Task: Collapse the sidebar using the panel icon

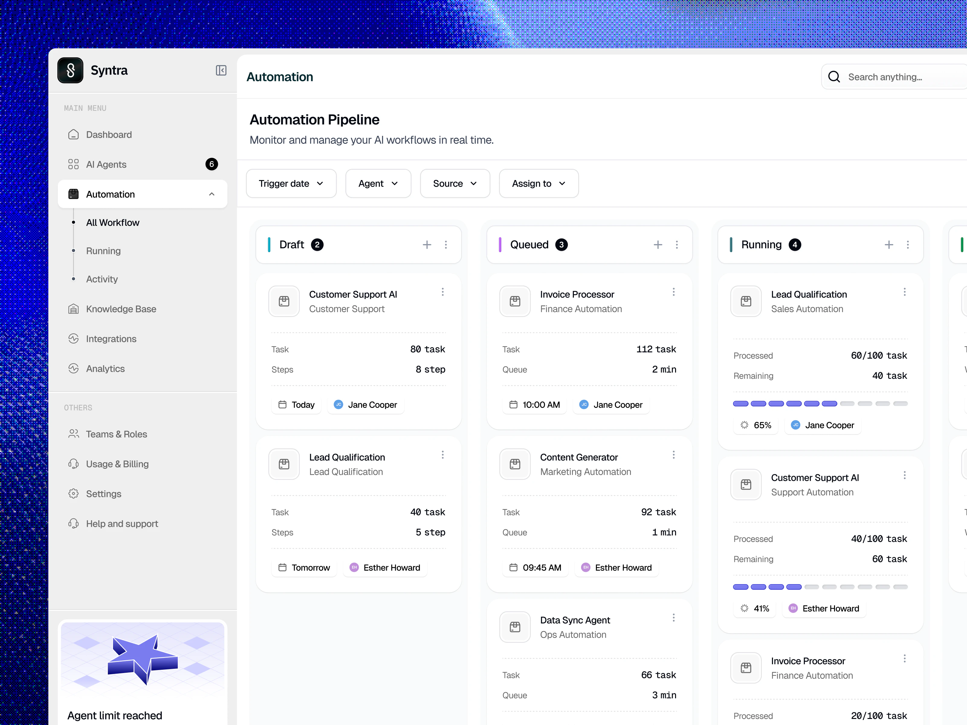Action: [x=221, y=70]
